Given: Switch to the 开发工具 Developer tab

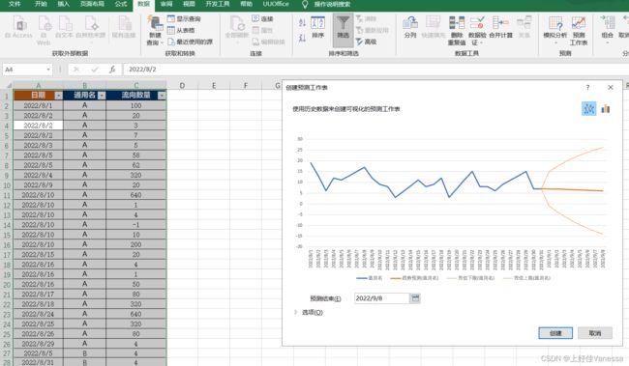Looking at the screenshot, I should 218,4.
